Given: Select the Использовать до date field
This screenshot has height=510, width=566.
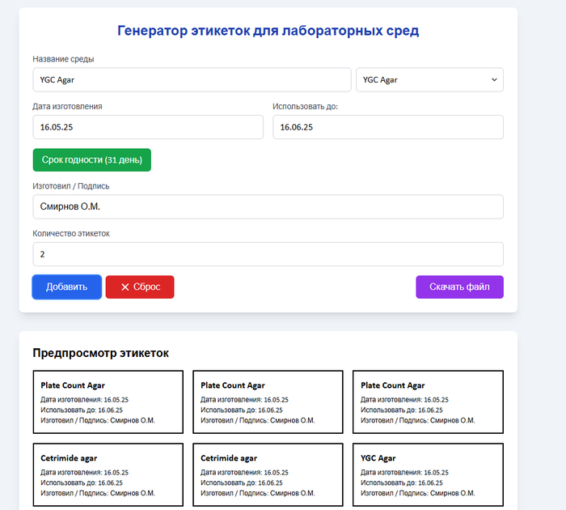Looking at the screenshot, I should 387,127.
